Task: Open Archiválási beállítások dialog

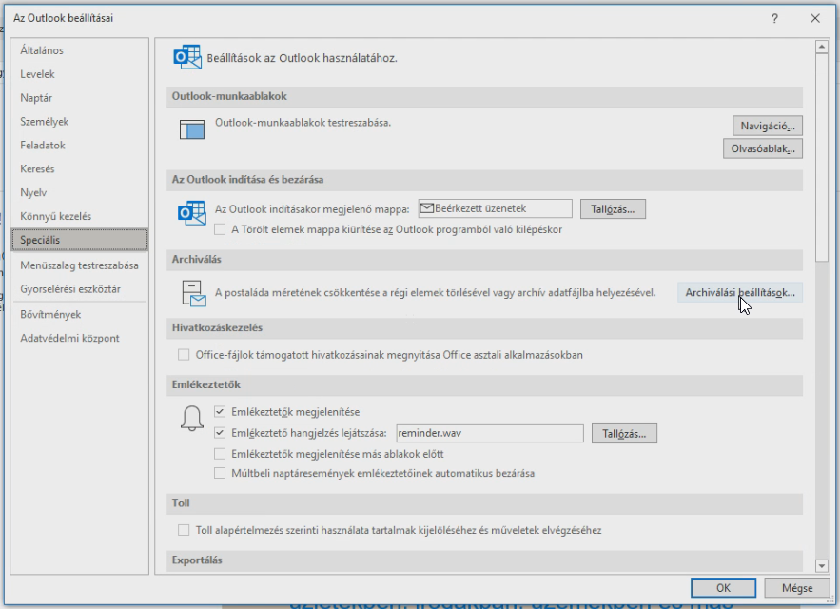Action: (x=739, y=293)
